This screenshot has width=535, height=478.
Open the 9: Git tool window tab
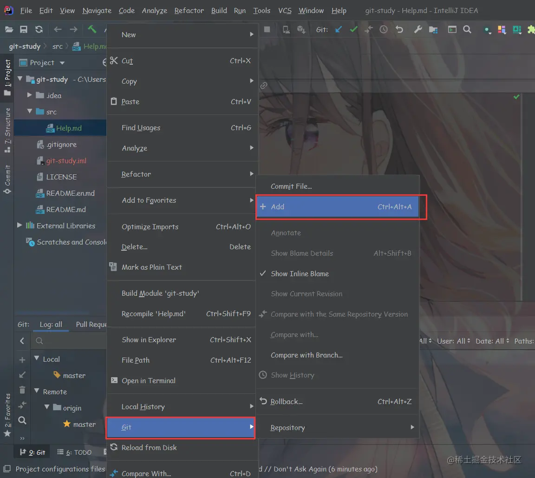[x=33, y=452]
